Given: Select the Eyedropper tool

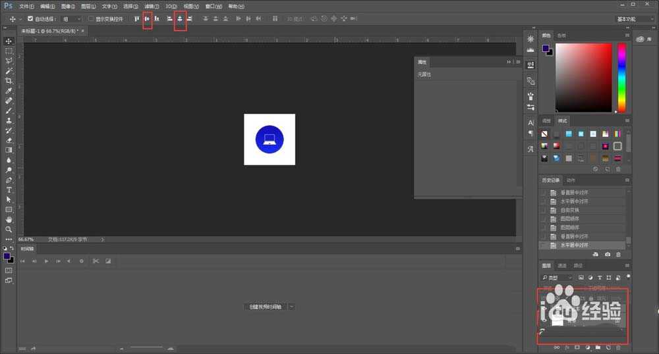Looking at the screenshot, I should point(9,91).
